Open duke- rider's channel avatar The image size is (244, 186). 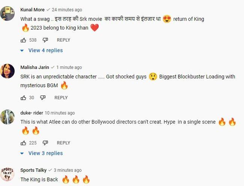coord(8,117)
